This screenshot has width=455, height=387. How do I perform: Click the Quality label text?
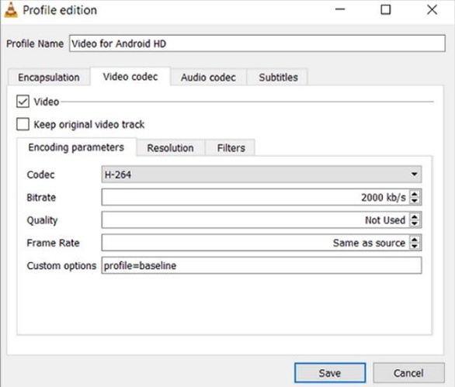pos(42,220)
